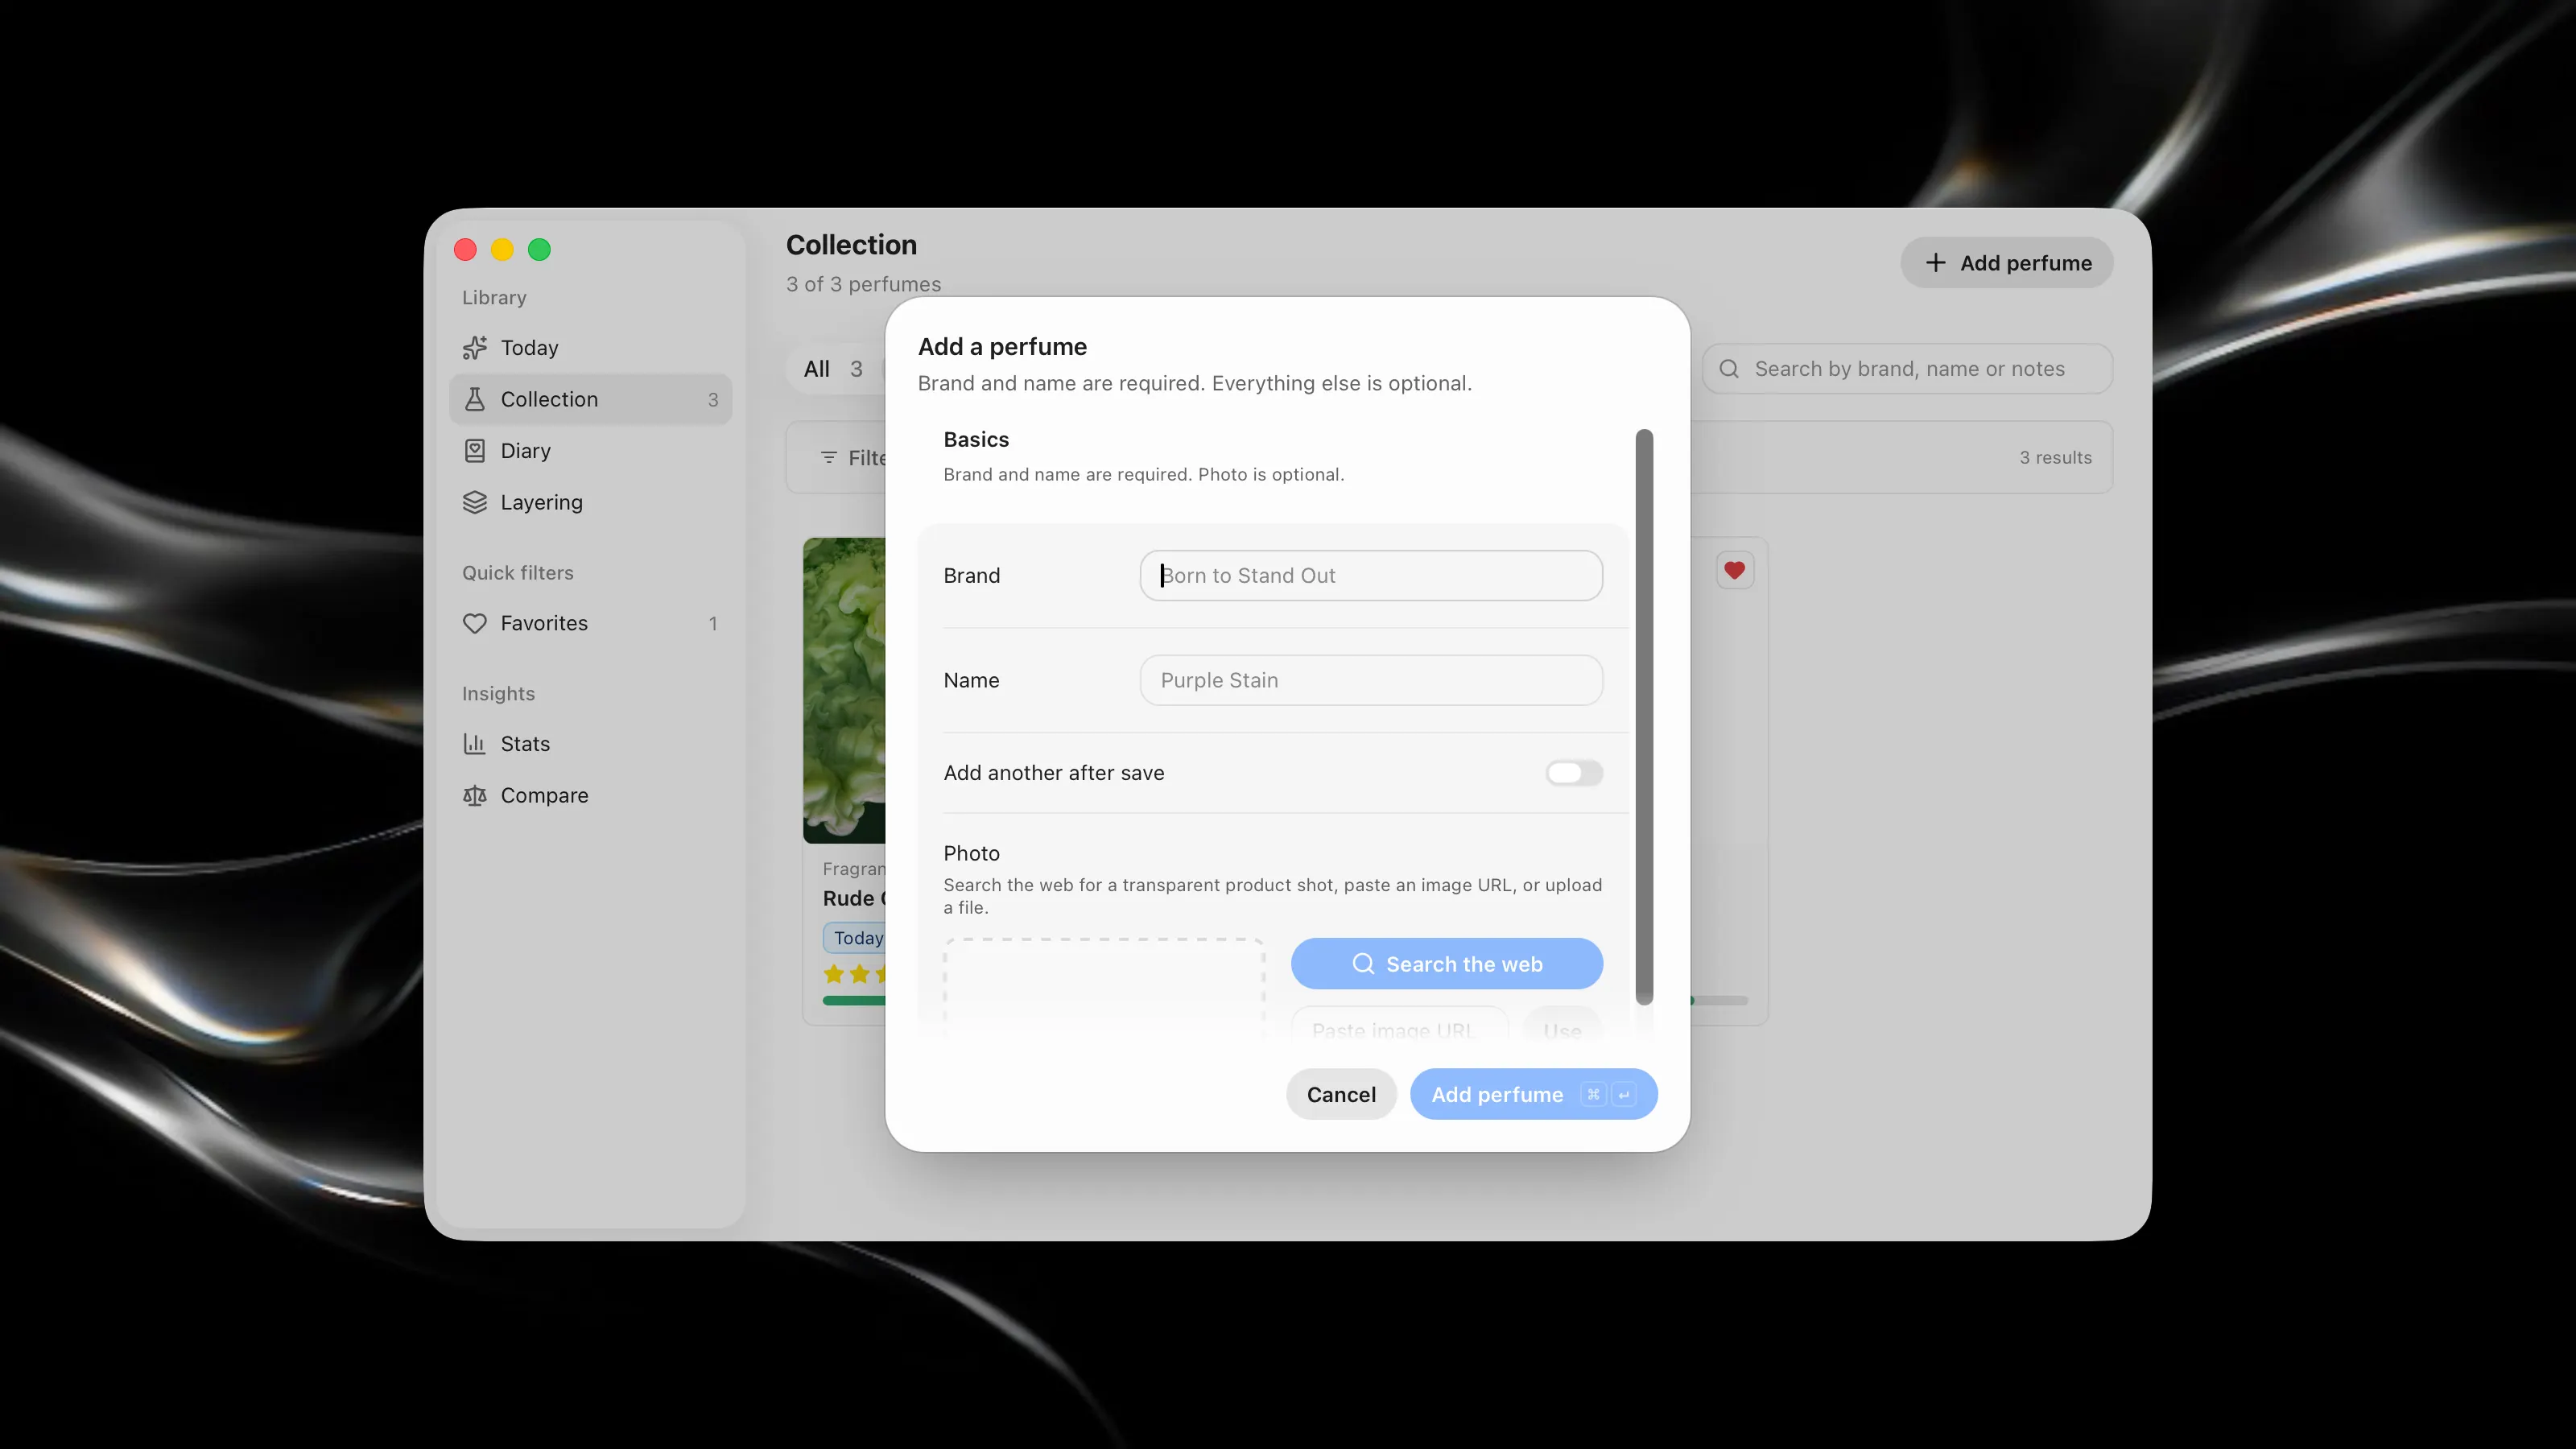The image size is (2576, 1449).
Task: Minimize the window with yellow button
Action: [502, 250]
